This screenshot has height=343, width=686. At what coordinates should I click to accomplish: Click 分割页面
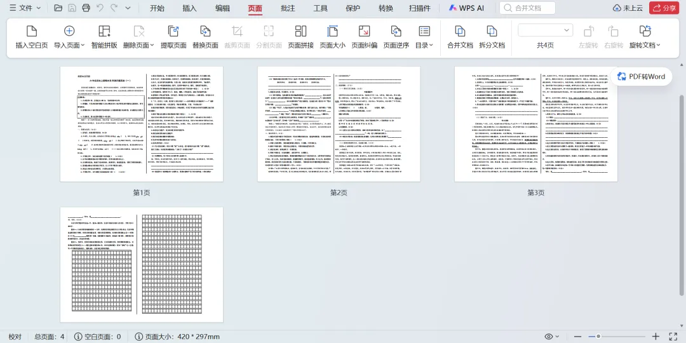(269, 37)
